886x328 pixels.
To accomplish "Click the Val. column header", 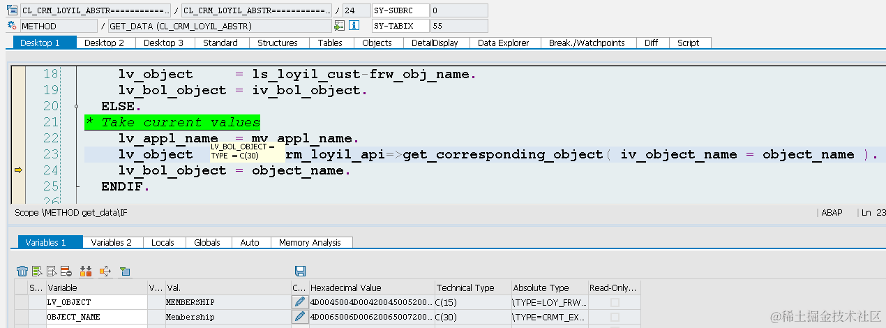I will pyautogui.click(x=227, y=288).
